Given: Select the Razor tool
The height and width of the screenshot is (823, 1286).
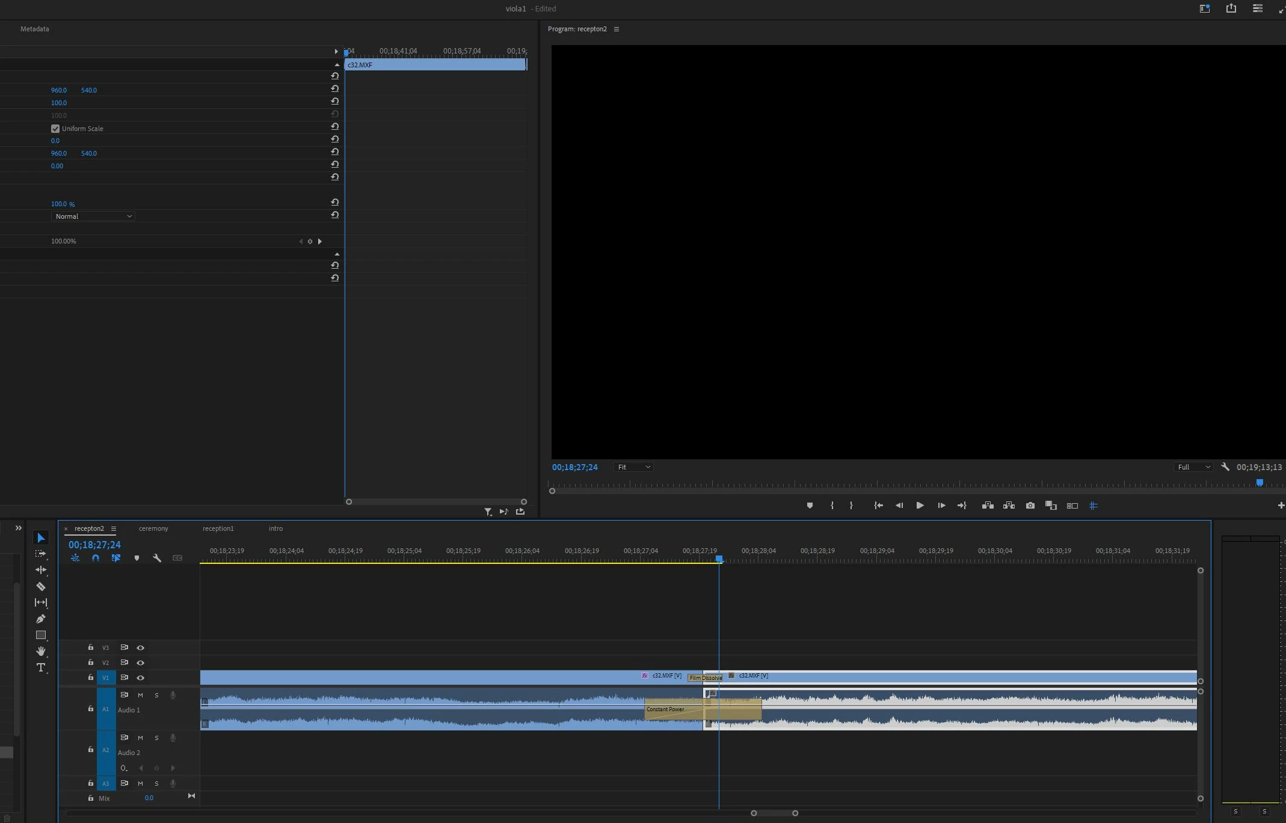Looking at the screenshot, I should 41,586.
